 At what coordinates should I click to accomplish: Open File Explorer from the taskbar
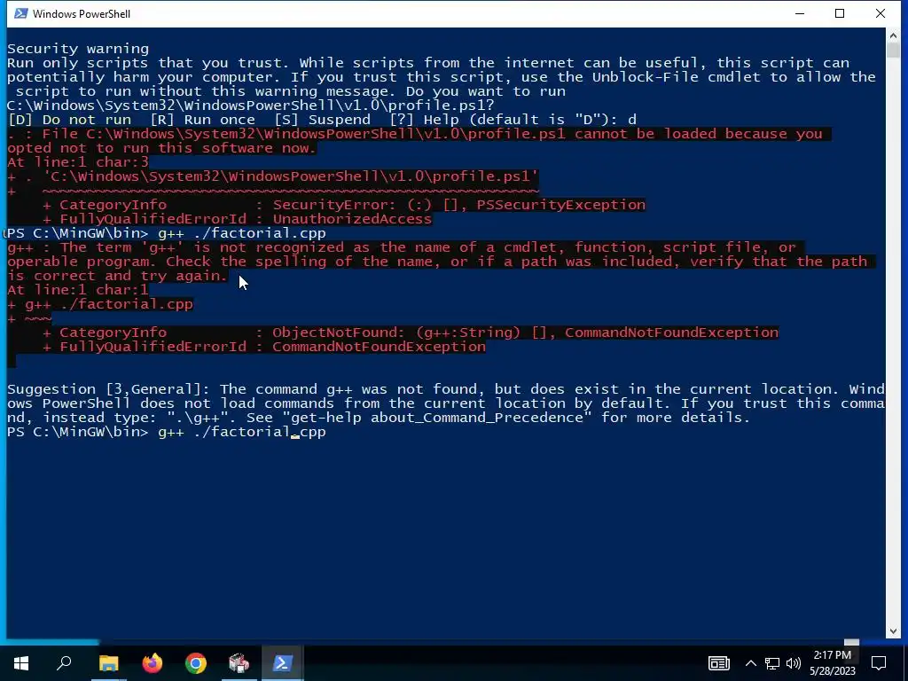pyautogui.click(x=108, y=663)
